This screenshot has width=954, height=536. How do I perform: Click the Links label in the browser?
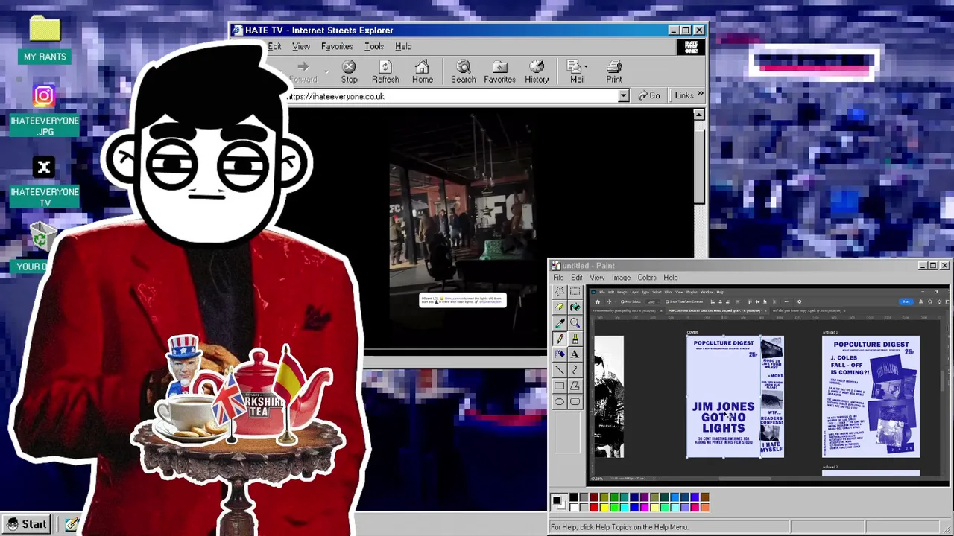point(684,95)
